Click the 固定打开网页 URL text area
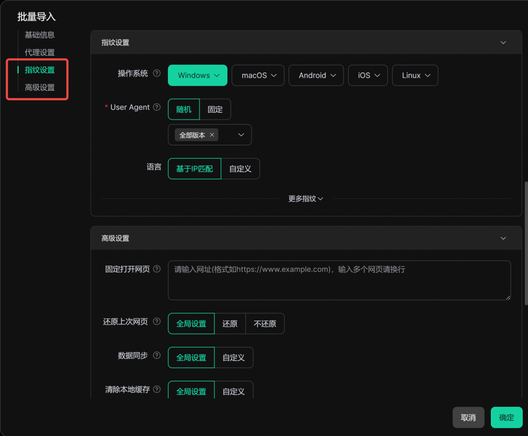 (x=339, y=280)
